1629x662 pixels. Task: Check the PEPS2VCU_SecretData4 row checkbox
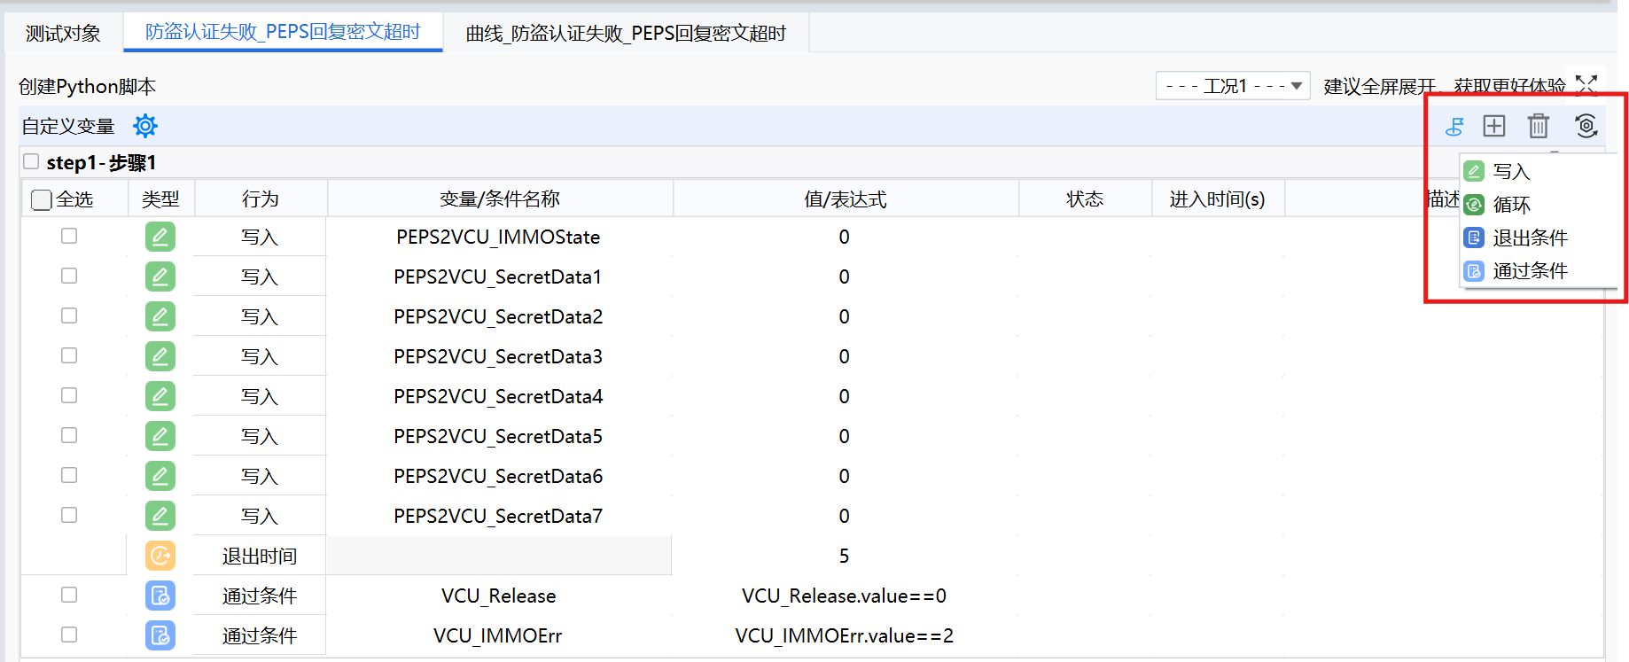point(69,395)
